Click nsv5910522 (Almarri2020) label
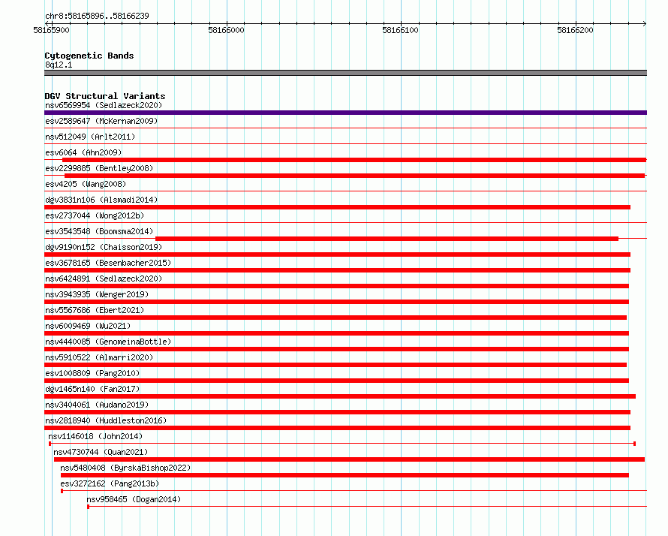The height and width of the screenshot is (536, 668). pos(99,357)
